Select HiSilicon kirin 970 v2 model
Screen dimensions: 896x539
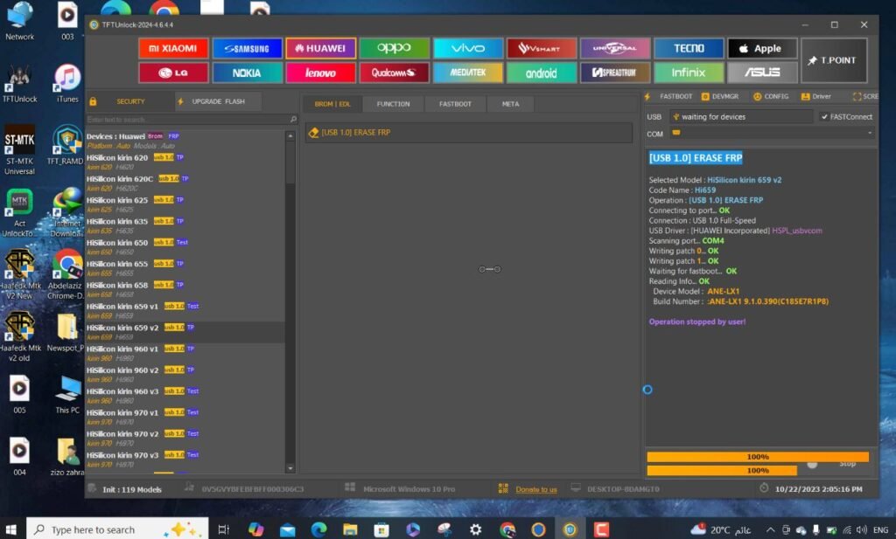185,438
